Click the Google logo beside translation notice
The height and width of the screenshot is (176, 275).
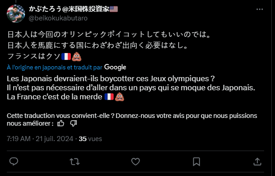coord(115,67)
